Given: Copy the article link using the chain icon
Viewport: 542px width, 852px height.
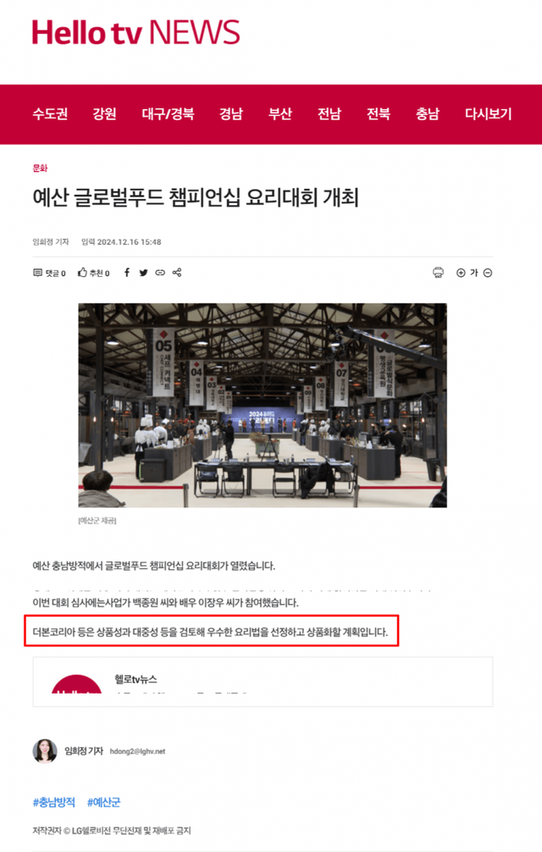Looking at the screenshot, I should pyautogui.click(x=160, y=273).
